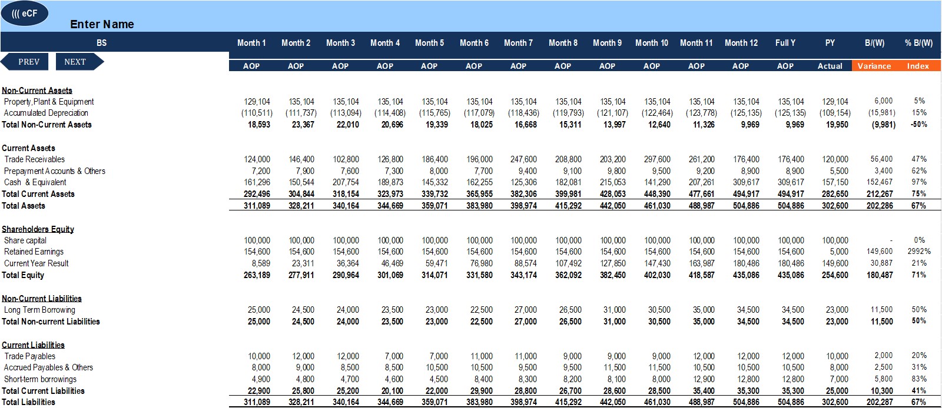Click the Shareholders Equity section heading
This screenshot has height=408, width=942.
[x=38, y=229]
